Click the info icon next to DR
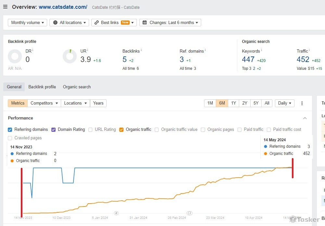This screenshot has height=226, width=325. 33,50
